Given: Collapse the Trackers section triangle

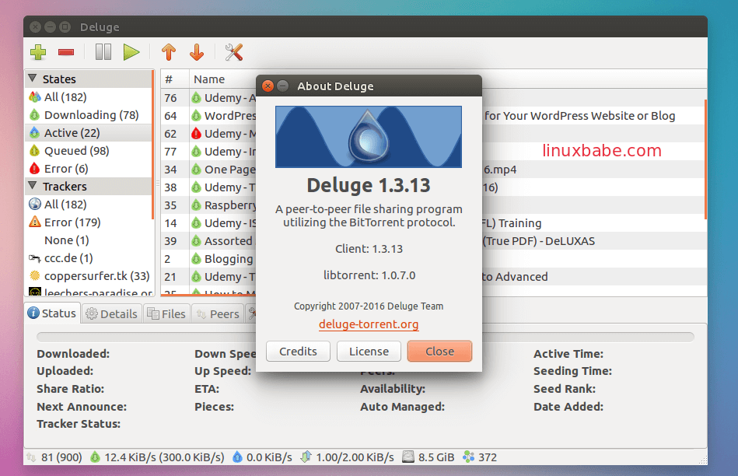Looking at the screenshot, I should tap(33, 186).
